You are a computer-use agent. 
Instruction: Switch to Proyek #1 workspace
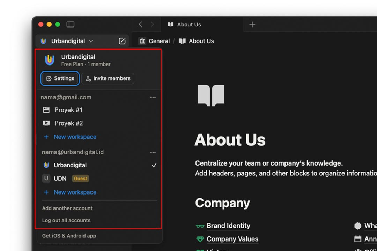click(x=99, y=110)
